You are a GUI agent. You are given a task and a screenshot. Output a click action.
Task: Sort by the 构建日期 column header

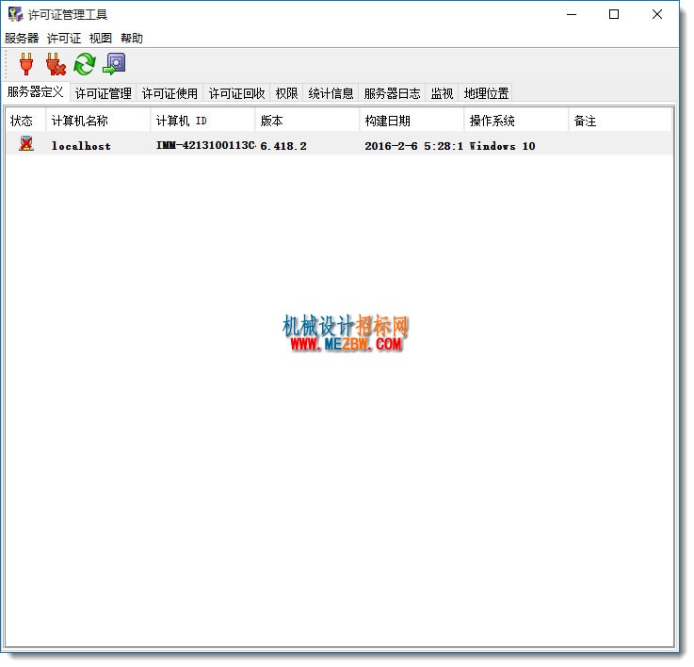click(x=412, y=121)
